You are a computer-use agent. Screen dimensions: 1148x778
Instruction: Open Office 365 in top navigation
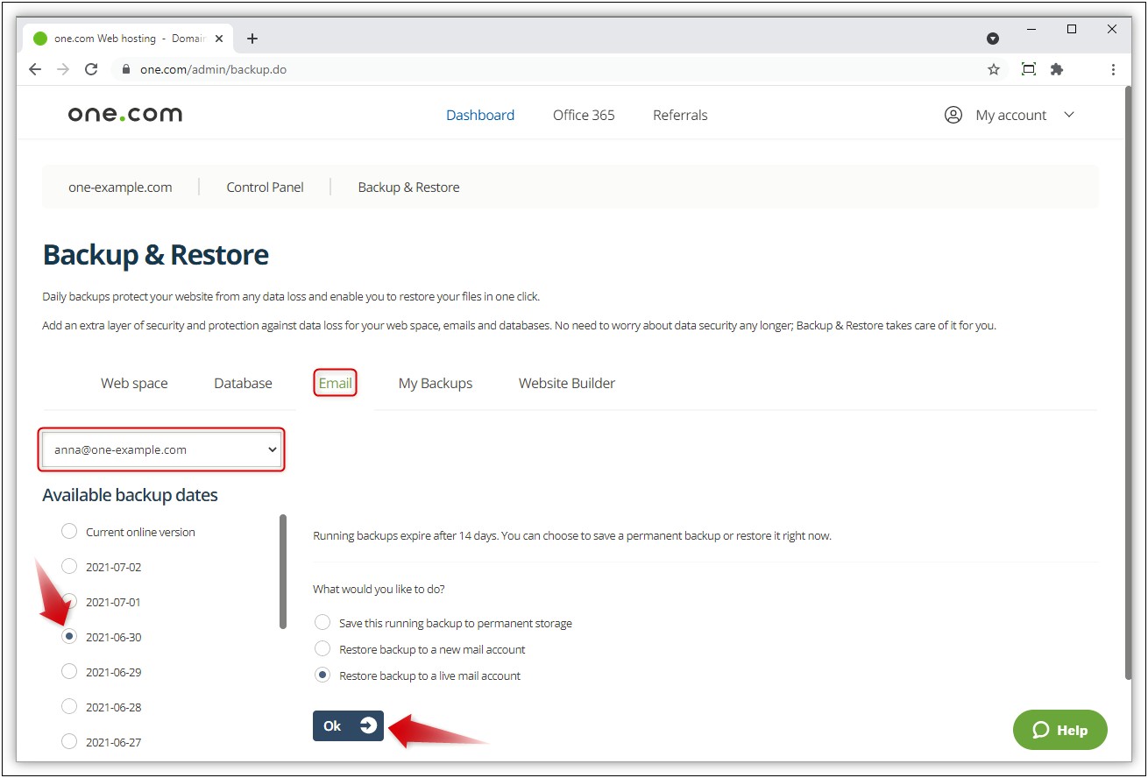584,115
